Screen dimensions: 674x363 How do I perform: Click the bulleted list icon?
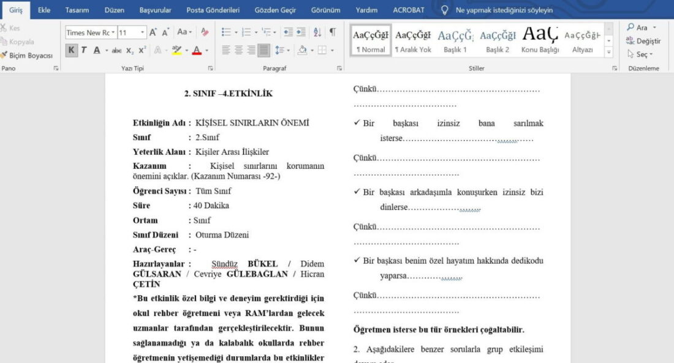coord(225,32)
